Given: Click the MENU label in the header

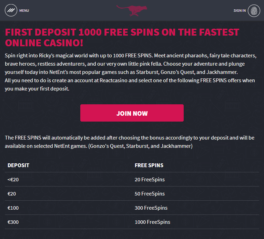Looking at the screenshot, I should point(24,11).
